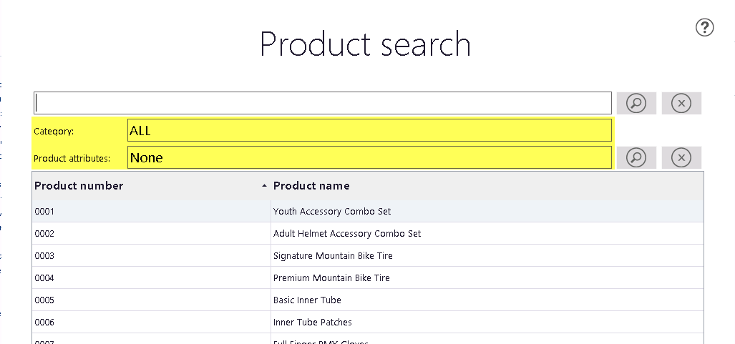Focus the product search text box
This screenshot has width=735, height=344.
[x=323, y=103]
